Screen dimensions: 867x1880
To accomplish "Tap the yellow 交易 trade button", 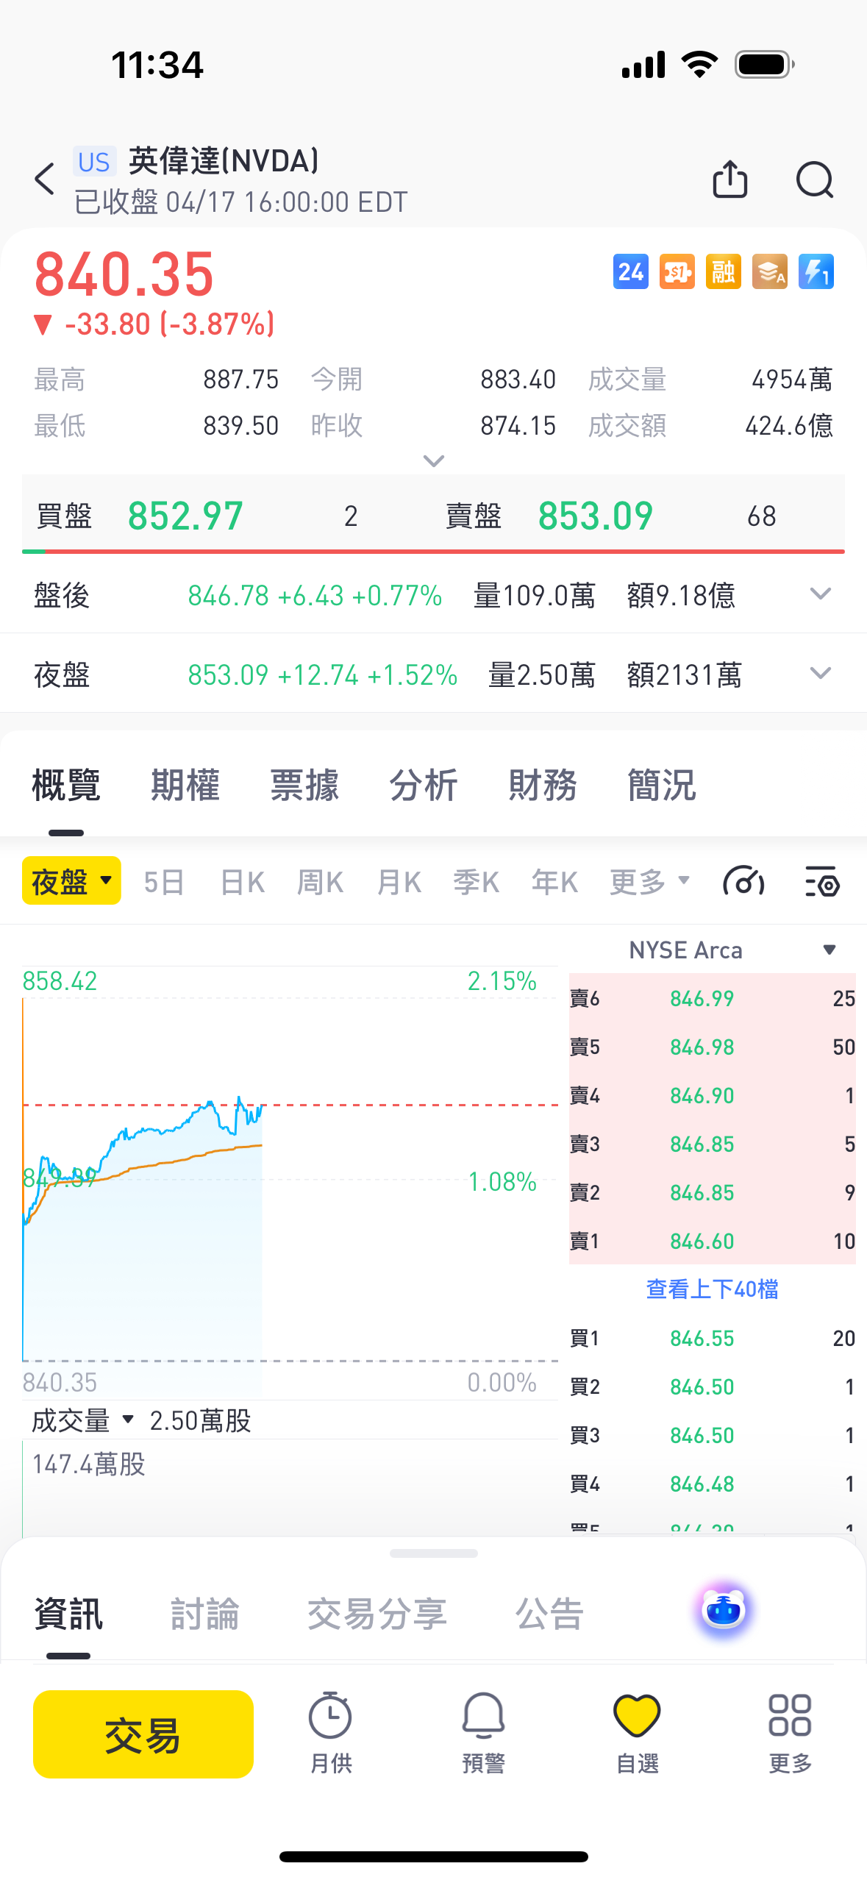I will 143,1734.
